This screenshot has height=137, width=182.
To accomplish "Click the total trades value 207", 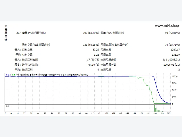I will (x=18, y=33).
